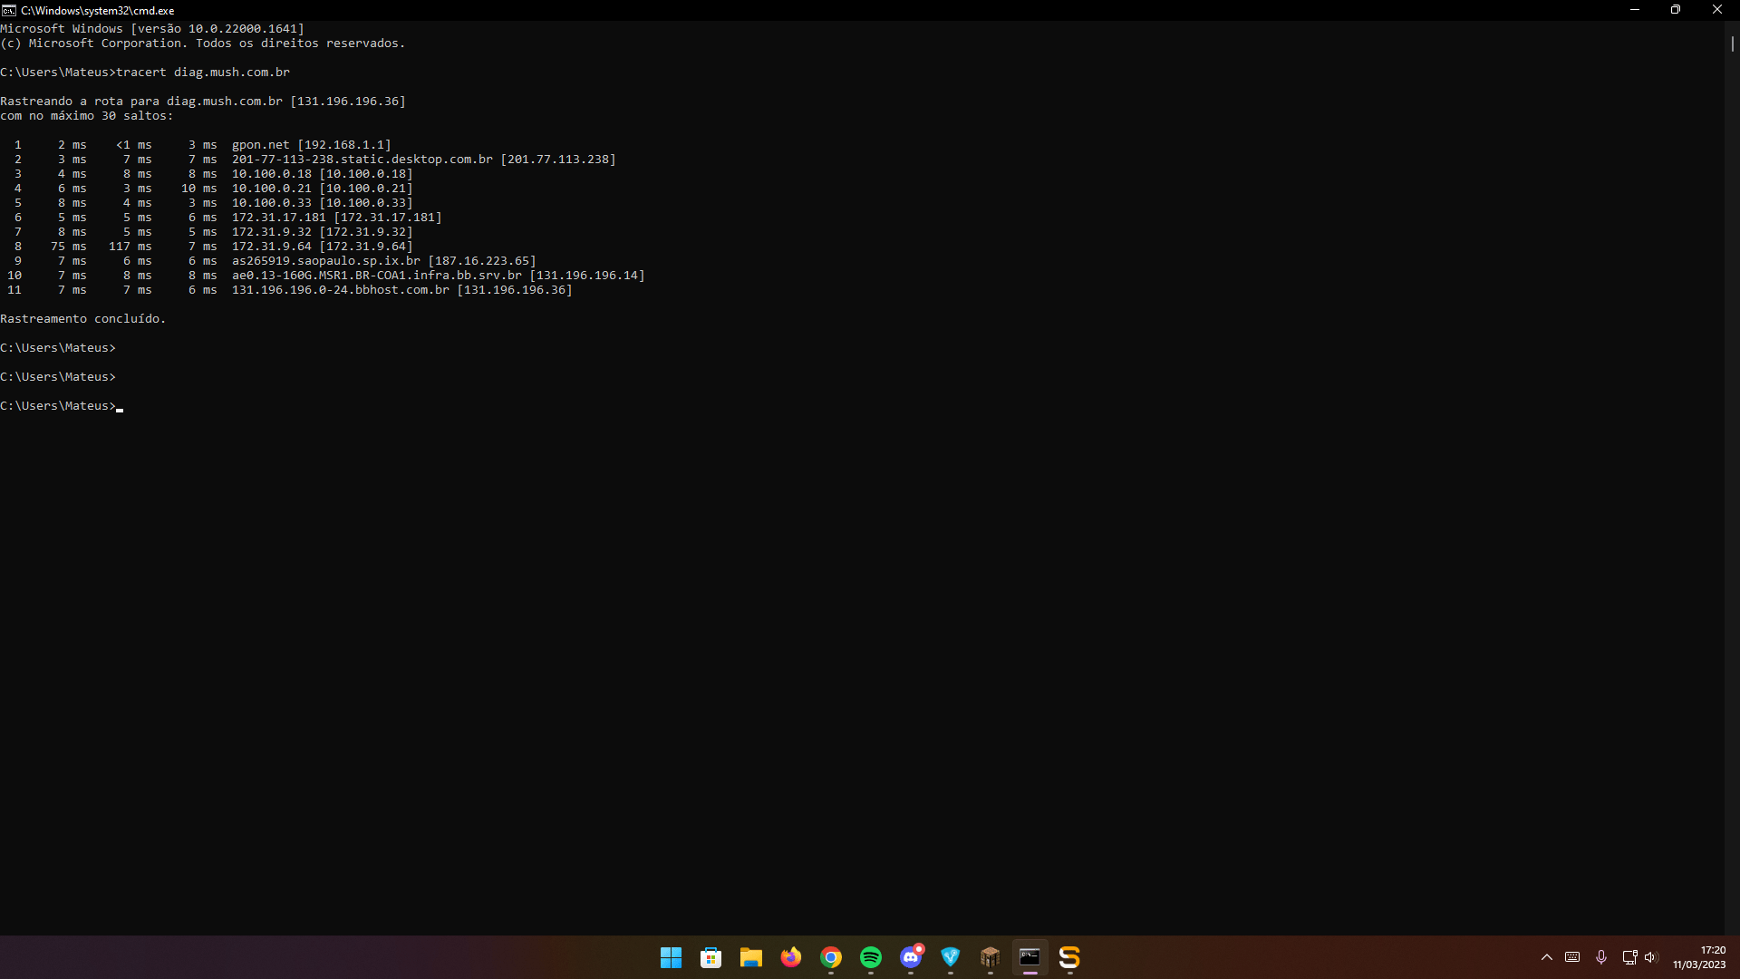Click the 'as265919.saopaulo.sp.ix.br' hop text
The height and width of the screenshot is (979, 1740).
(x=326, y=260)
